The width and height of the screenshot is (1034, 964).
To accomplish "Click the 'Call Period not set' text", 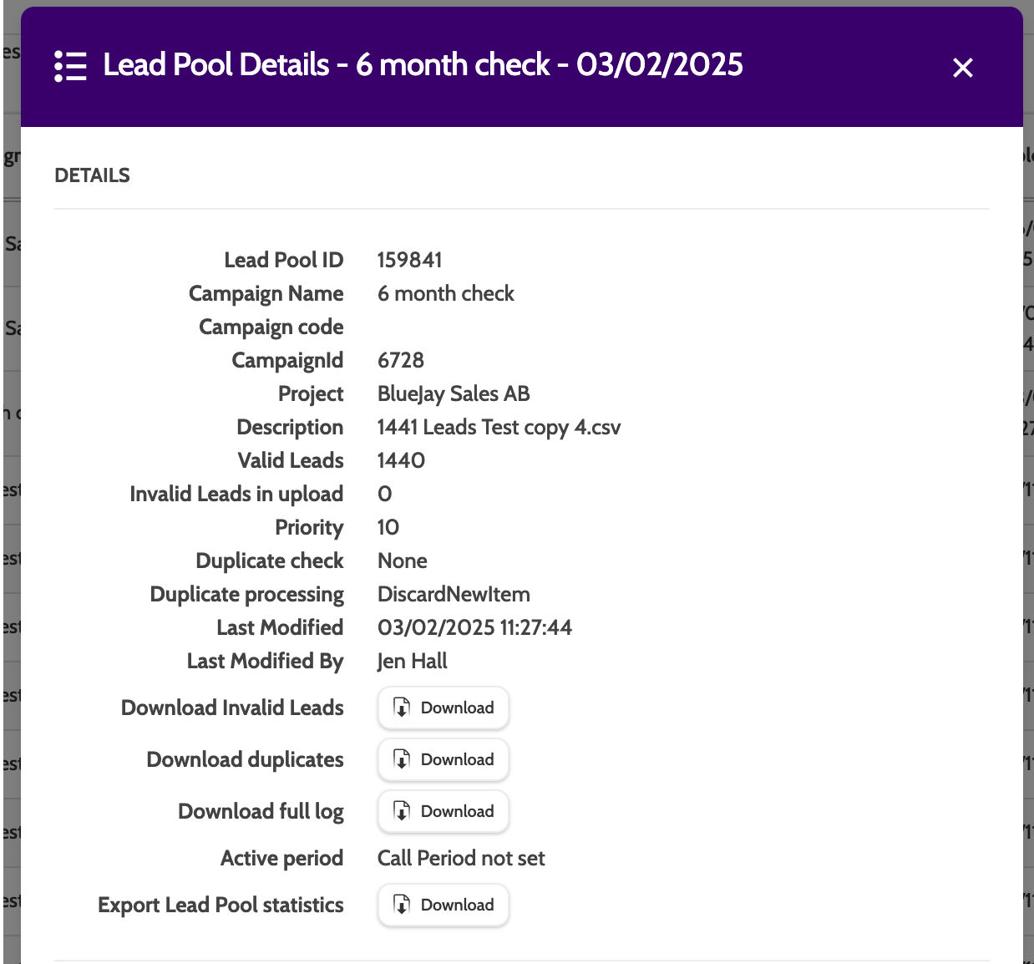I will (x=461, y=858).
